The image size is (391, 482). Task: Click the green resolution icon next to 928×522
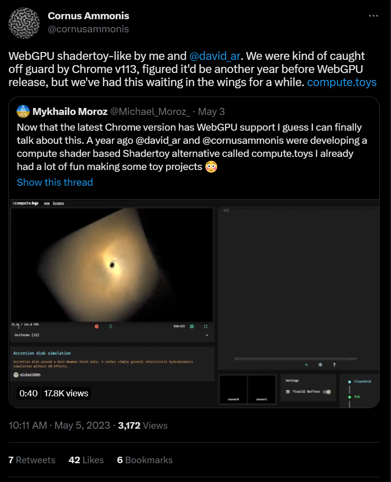pyautogui.click(x=192, y=326)
